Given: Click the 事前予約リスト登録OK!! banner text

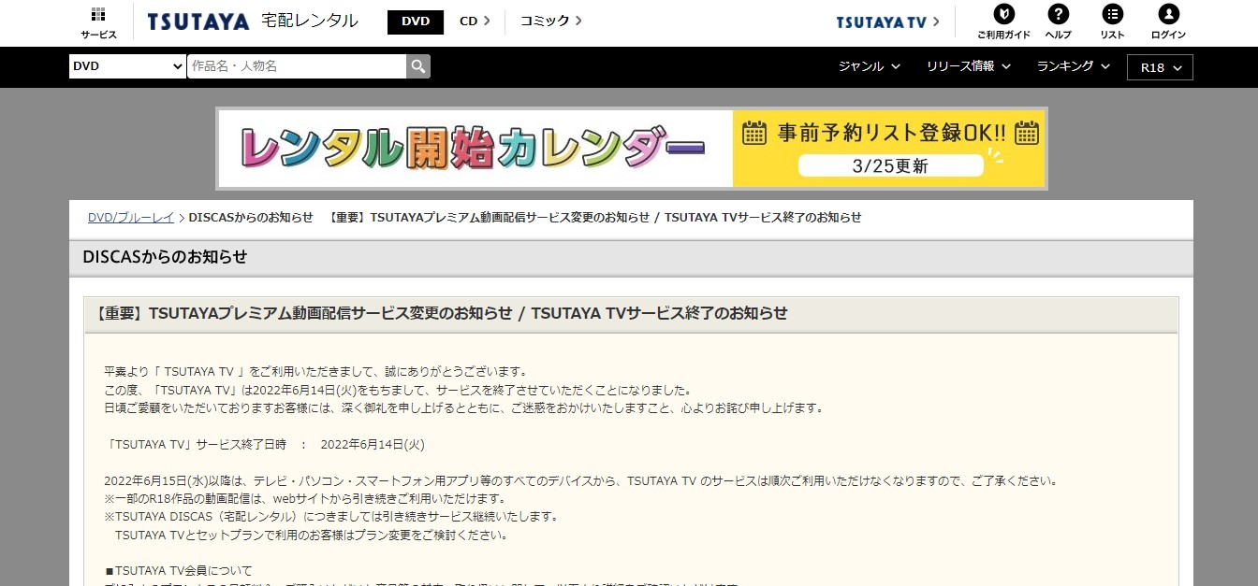Looking at the screenshot, I should pyautogui.click(x=892, y=133).
